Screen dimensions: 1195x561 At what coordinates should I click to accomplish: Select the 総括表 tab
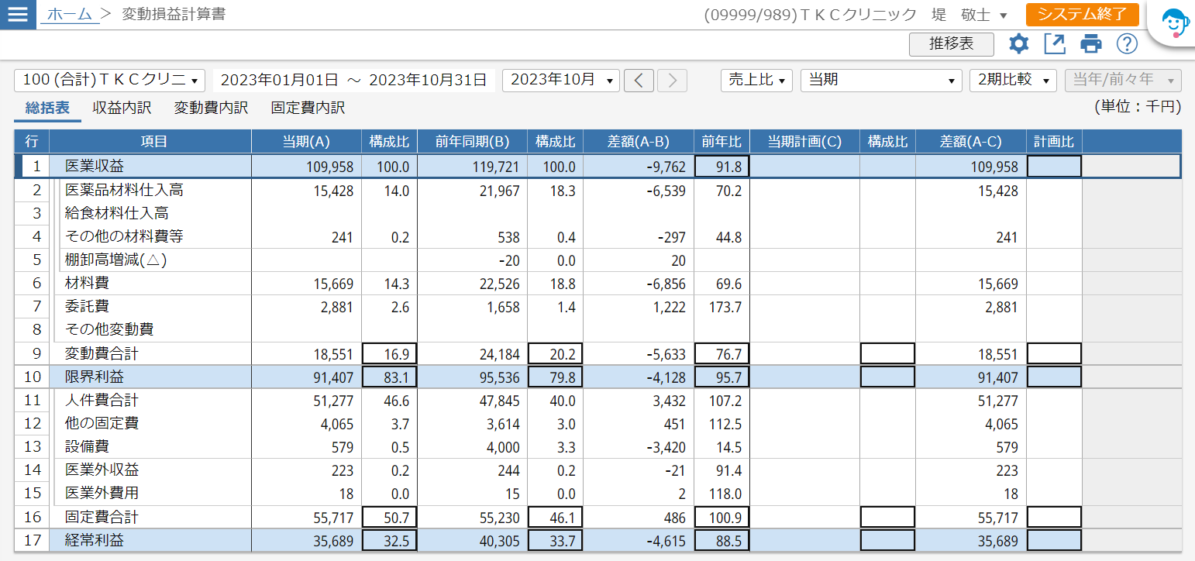[x=47, y=108]
